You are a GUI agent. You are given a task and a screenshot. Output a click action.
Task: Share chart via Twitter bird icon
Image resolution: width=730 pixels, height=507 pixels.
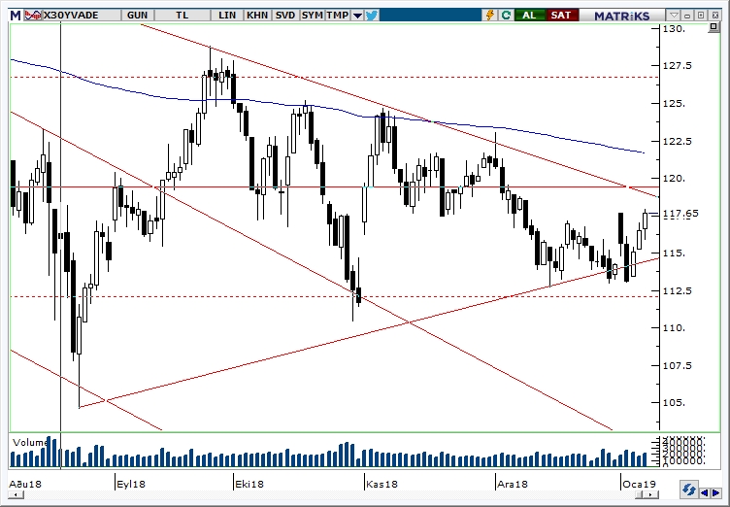pos(372,16)
